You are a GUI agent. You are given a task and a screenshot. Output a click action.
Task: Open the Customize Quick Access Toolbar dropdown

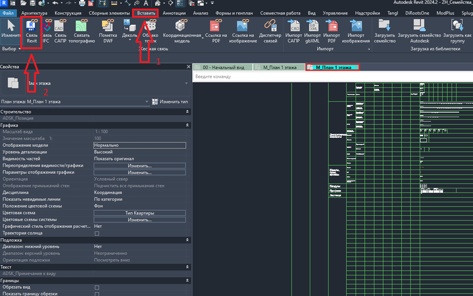(x=212, y=3)
